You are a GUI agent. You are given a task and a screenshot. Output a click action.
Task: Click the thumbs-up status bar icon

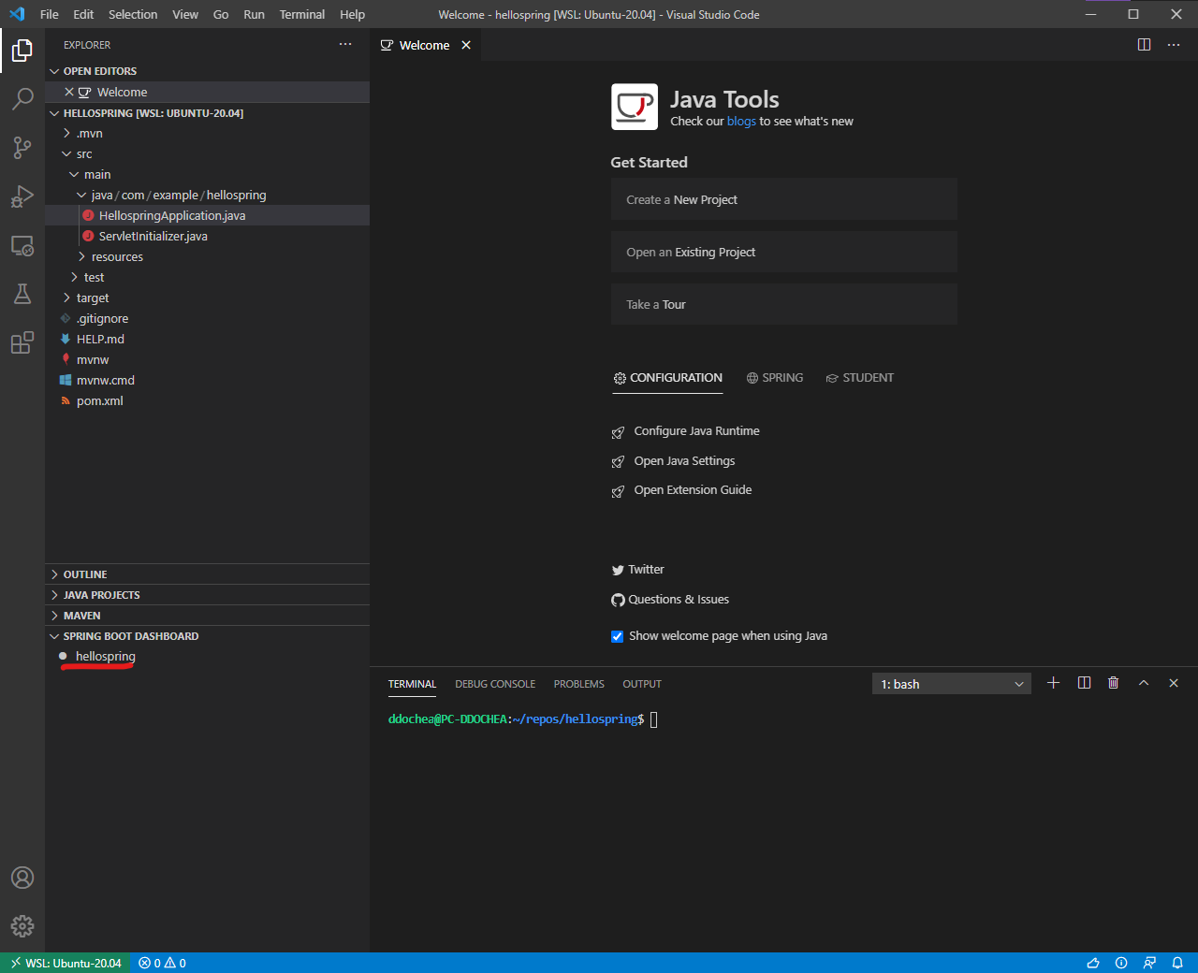(1092, 963)
